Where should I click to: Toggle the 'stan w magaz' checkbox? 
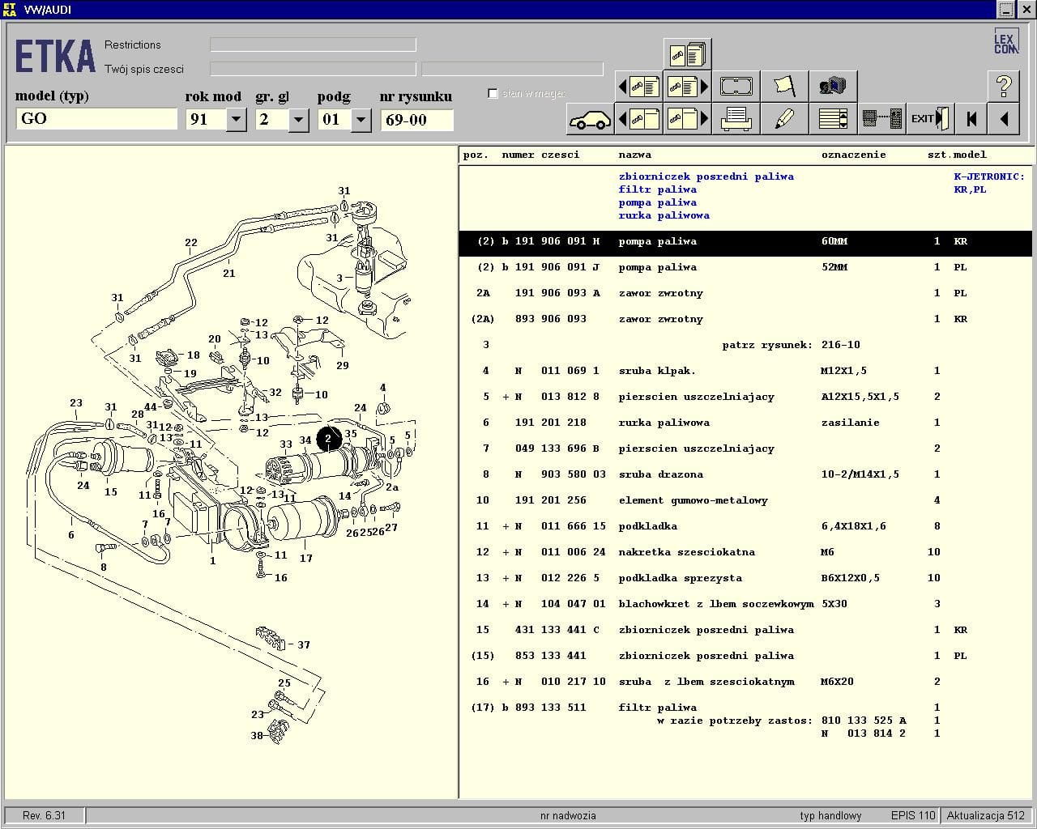(x=493, y=93)
